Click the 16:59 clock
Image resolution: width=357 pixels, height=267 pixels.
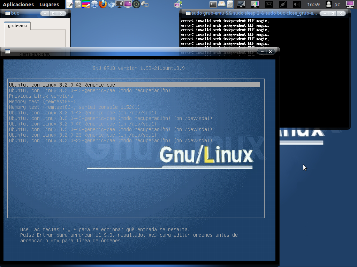pyautogui.click(x=313, y=5)
